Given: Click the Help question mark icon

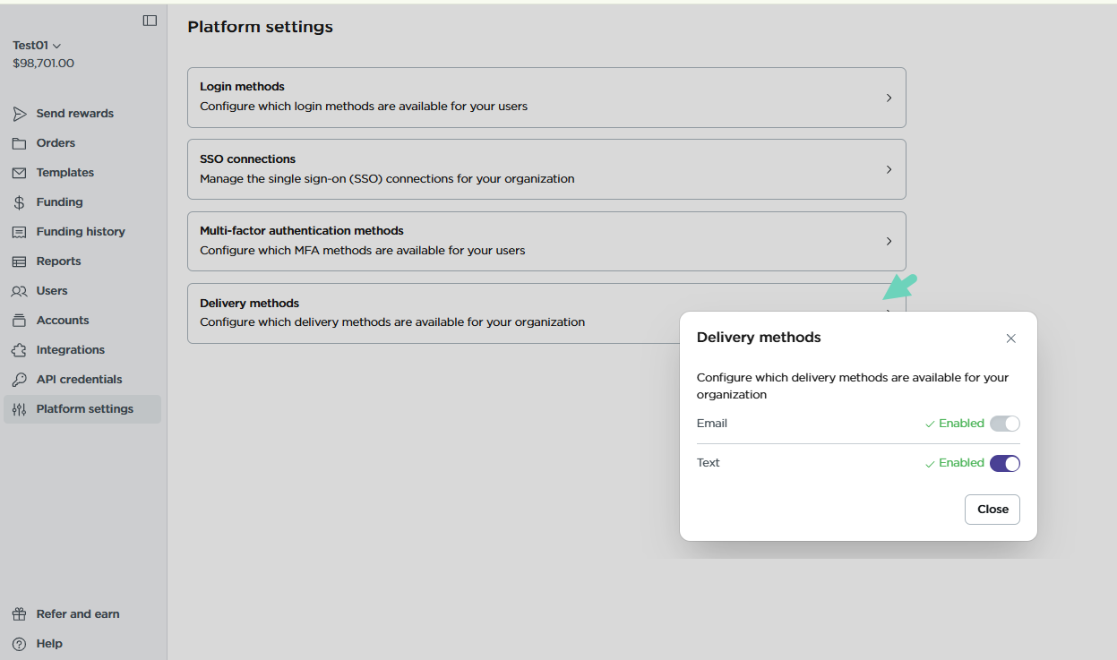Looking at the screenshot, I should coord(19,644).
